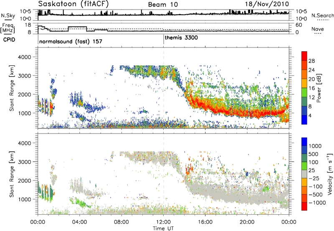This screenshot has width=334, height=231.
Task: Click the 'Saskatoon (fitACF)' title text
Action: click(x=73, y=4)
